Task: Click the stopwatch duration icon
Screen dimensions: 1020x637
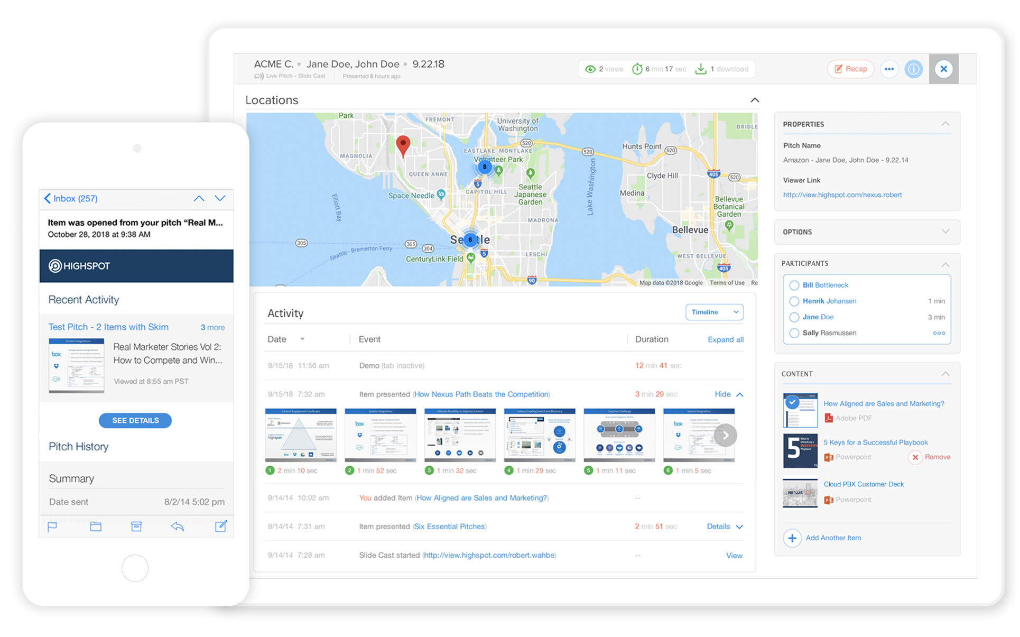Action: pyautogui.click(x=637, y=69)
